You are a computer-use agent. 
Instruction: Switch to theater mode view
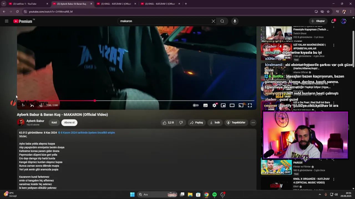click(232, 105)
